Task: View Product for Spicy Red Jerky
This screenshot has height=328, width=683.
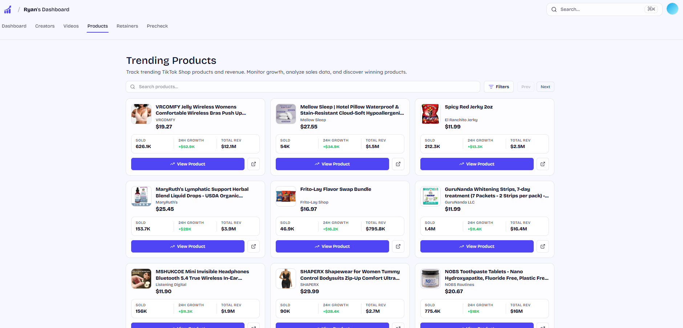Action: (477, 164)
